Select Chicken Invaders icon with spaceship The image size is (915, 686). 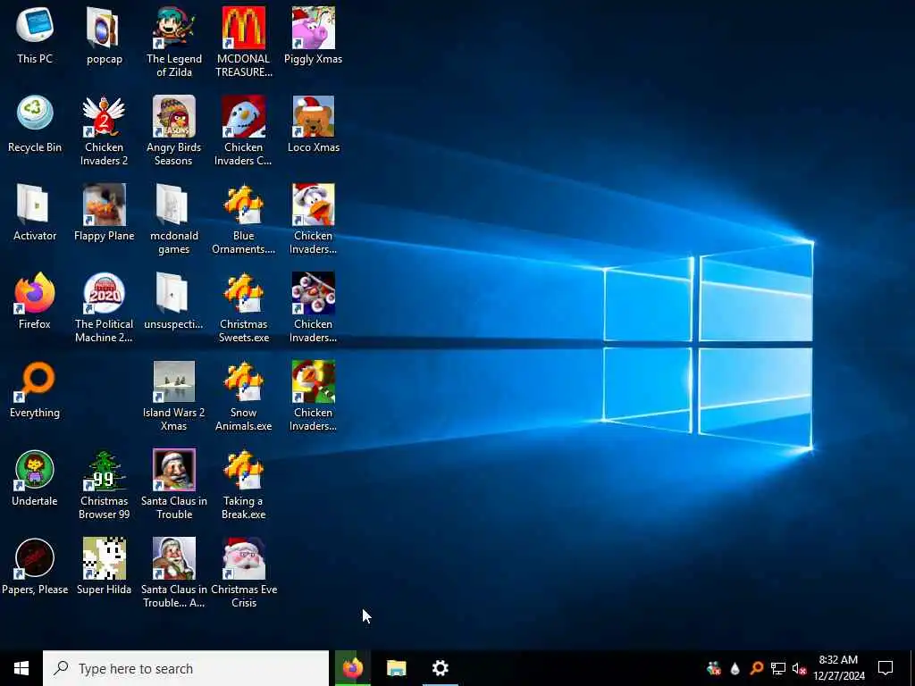click(314, 293)
